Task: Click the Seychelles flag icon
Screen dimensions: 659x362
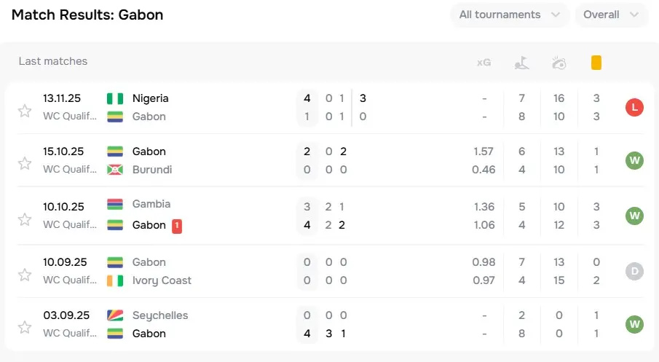Action: click(115, 315)
